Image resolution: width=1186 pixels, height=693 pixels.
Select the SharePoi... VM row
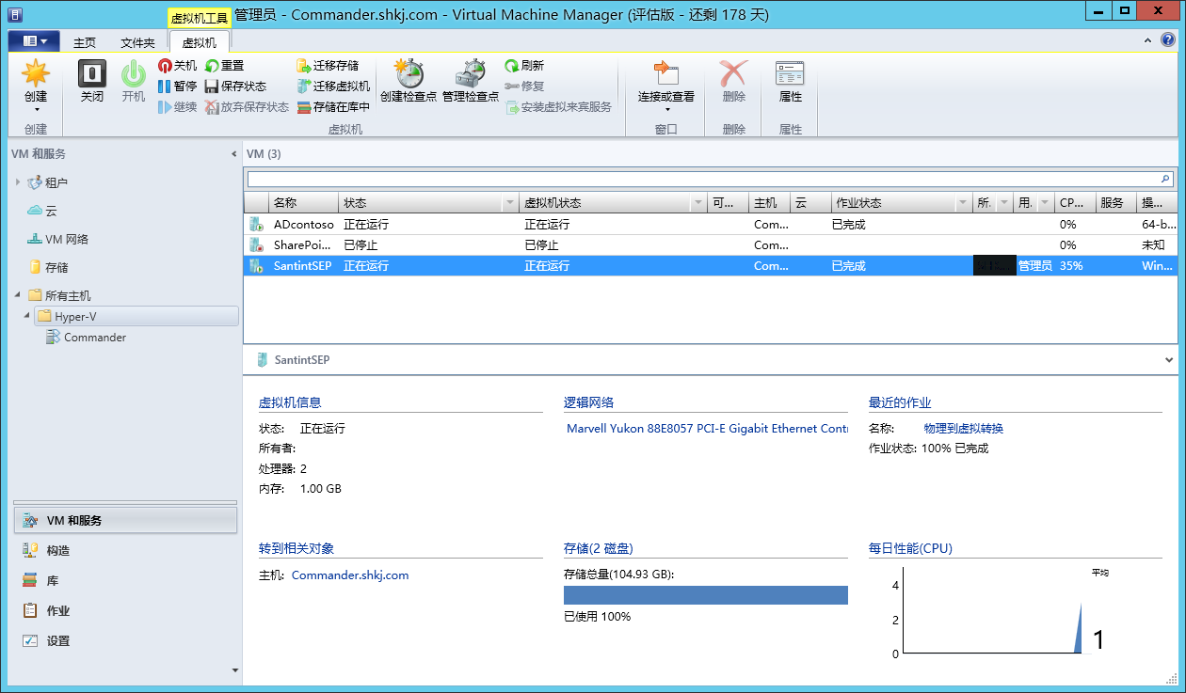coord(710,245)
